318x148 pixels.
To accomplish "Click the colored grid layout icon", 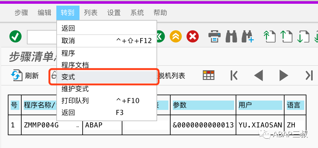I will pyautogui.click(x=209, y=76).
